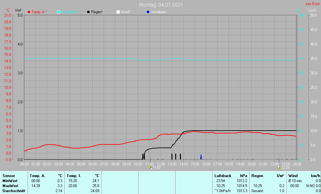Click the 1014.5 pressure value
This screenshot has height=194, width=321.
pyautogui.click(x=242, y=186)
